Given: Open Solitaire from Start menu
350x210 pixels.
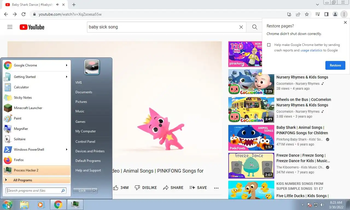Looking at the screenshot, I should tap(37, 139).
